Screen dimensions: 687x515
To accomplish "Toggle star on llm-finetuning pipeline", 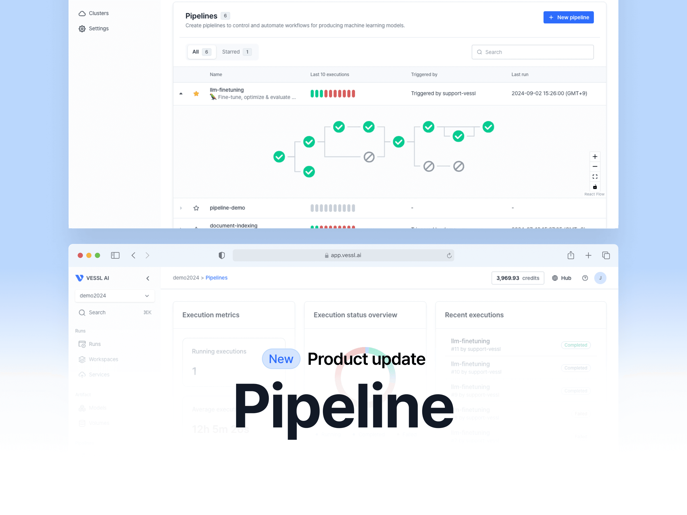I will 196,93.
